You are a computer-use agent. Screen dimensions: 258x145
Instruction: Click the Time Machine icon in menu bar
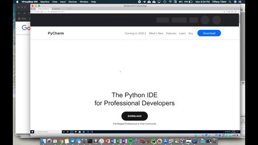point(165,2)
